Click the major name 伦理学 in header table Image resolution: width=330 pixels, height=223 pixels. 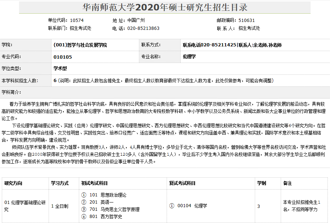click(189, 56)
